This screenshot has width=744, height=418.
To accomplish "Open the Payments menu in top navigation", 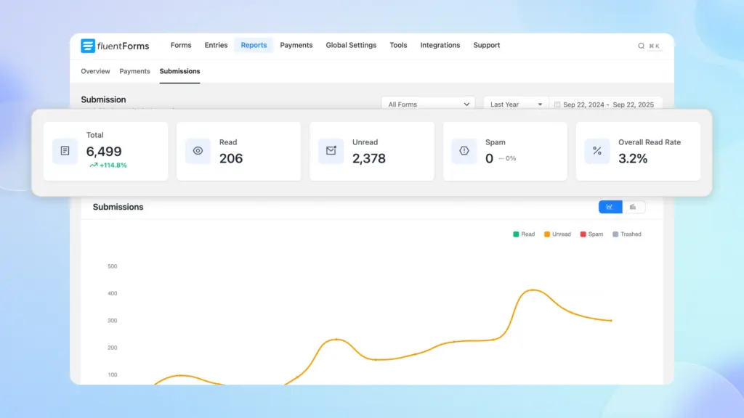I will [x=296, y=45].
